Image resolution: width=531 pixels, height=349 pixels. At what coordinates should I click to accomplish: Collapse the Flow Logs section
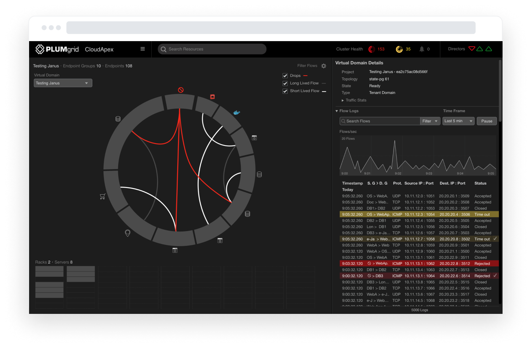(337, 111)
